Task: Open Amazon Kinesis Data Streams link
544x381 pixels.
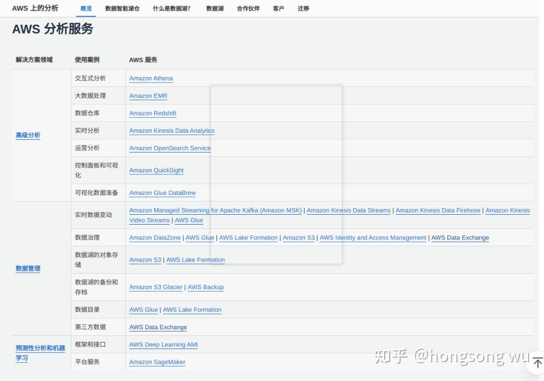Action: [x=348, y=210]
